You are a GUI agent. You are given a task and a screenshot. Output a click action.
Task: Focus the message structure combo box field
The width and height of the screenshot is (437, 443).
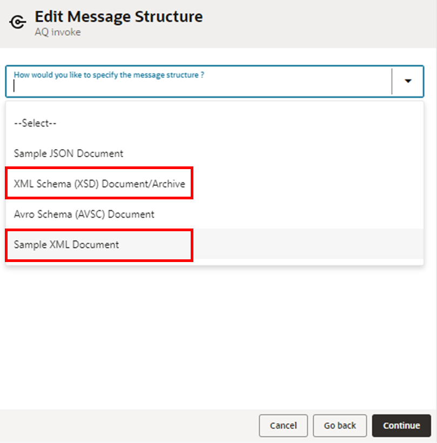tap(200, 85)
